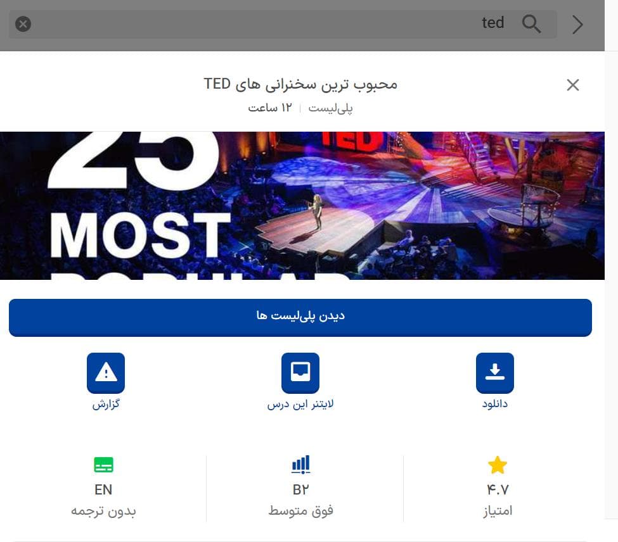
Task: Select the 'B۲' level value
Action: tap(300, 489)
